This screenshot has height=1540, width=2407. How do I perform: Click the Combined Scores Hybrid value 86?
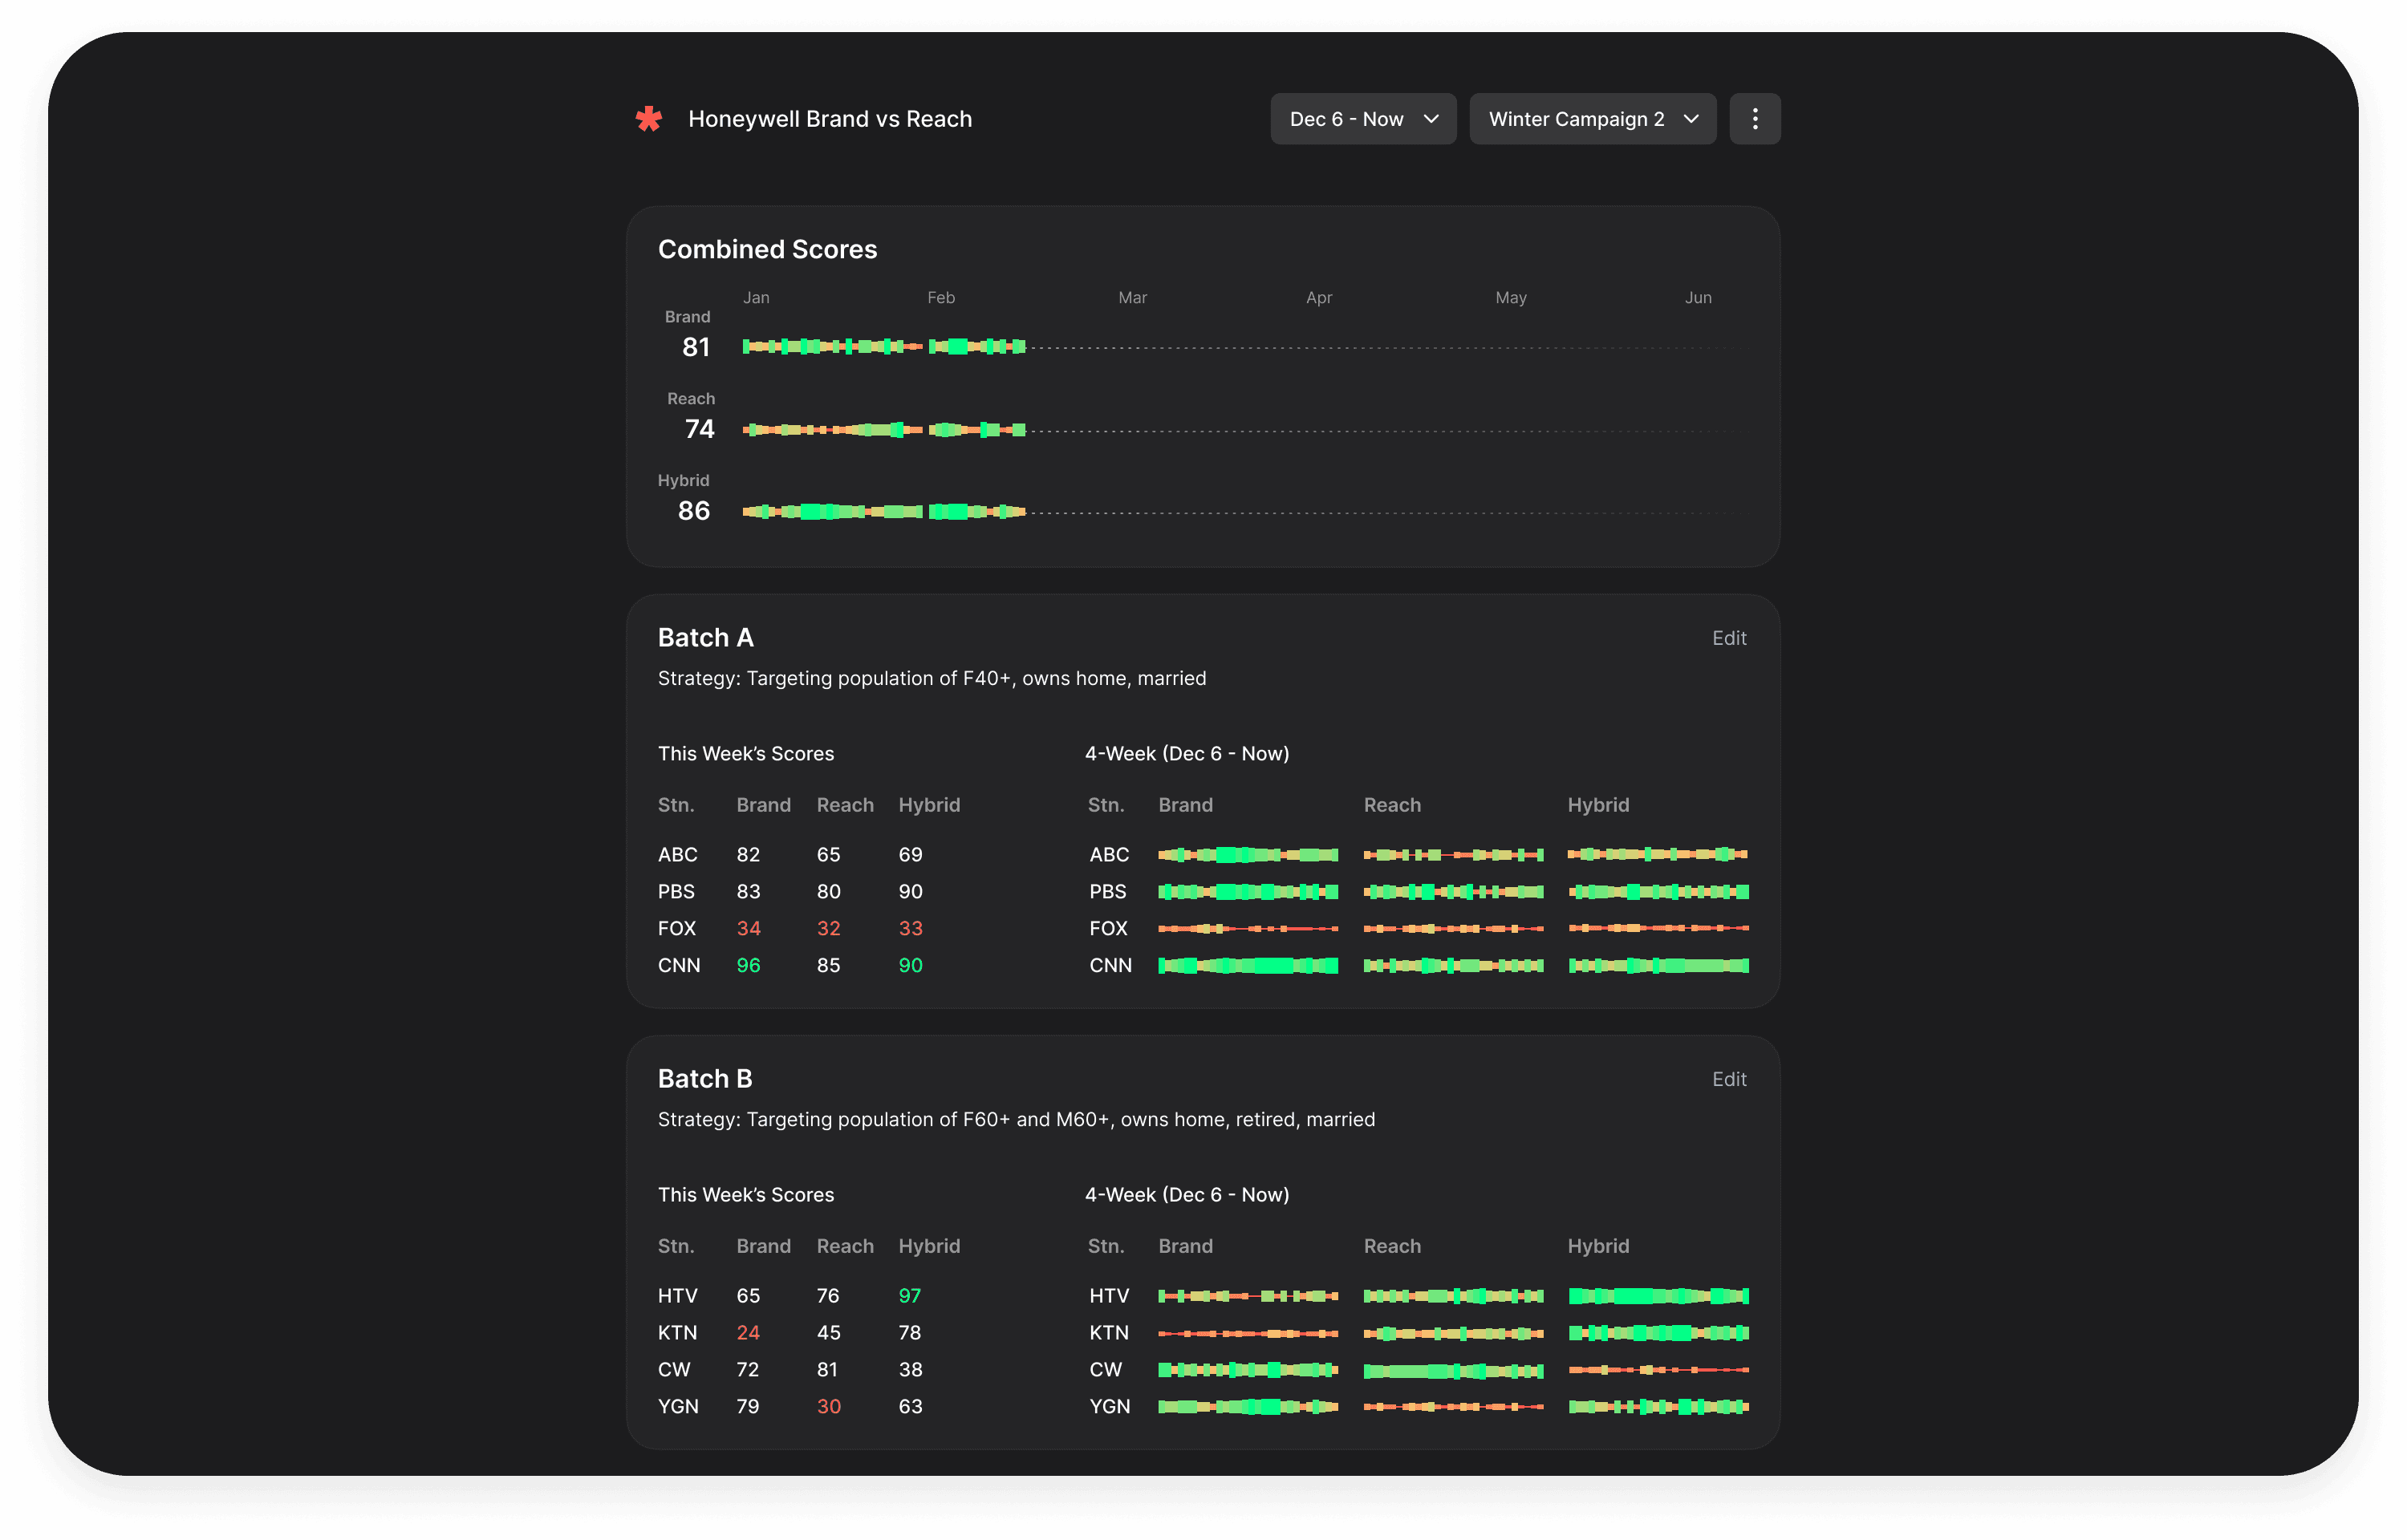pyautogui.click(x=693, y=511)
